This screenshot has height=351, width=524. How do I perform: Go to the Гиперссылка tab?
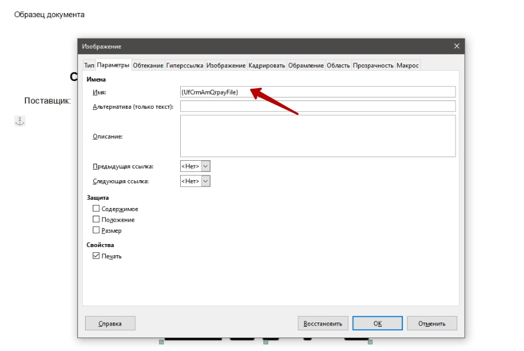point(185,66)
